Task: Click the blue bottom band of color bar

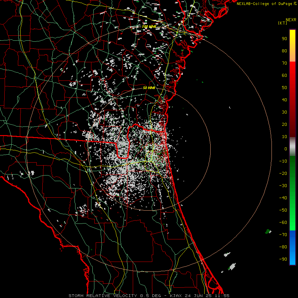Action: (292, 248)
